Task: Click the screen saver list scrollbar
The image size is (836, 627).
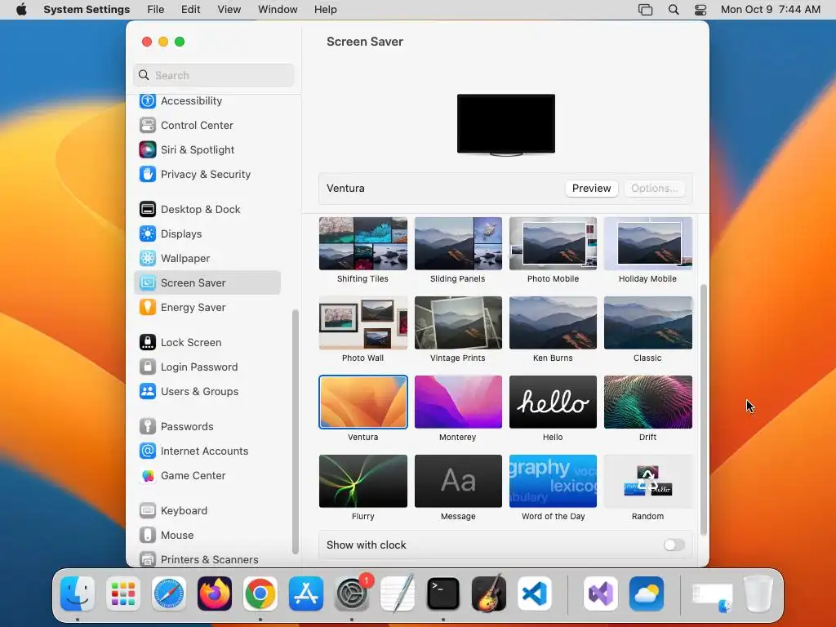Action: click(x=703, y=410)
